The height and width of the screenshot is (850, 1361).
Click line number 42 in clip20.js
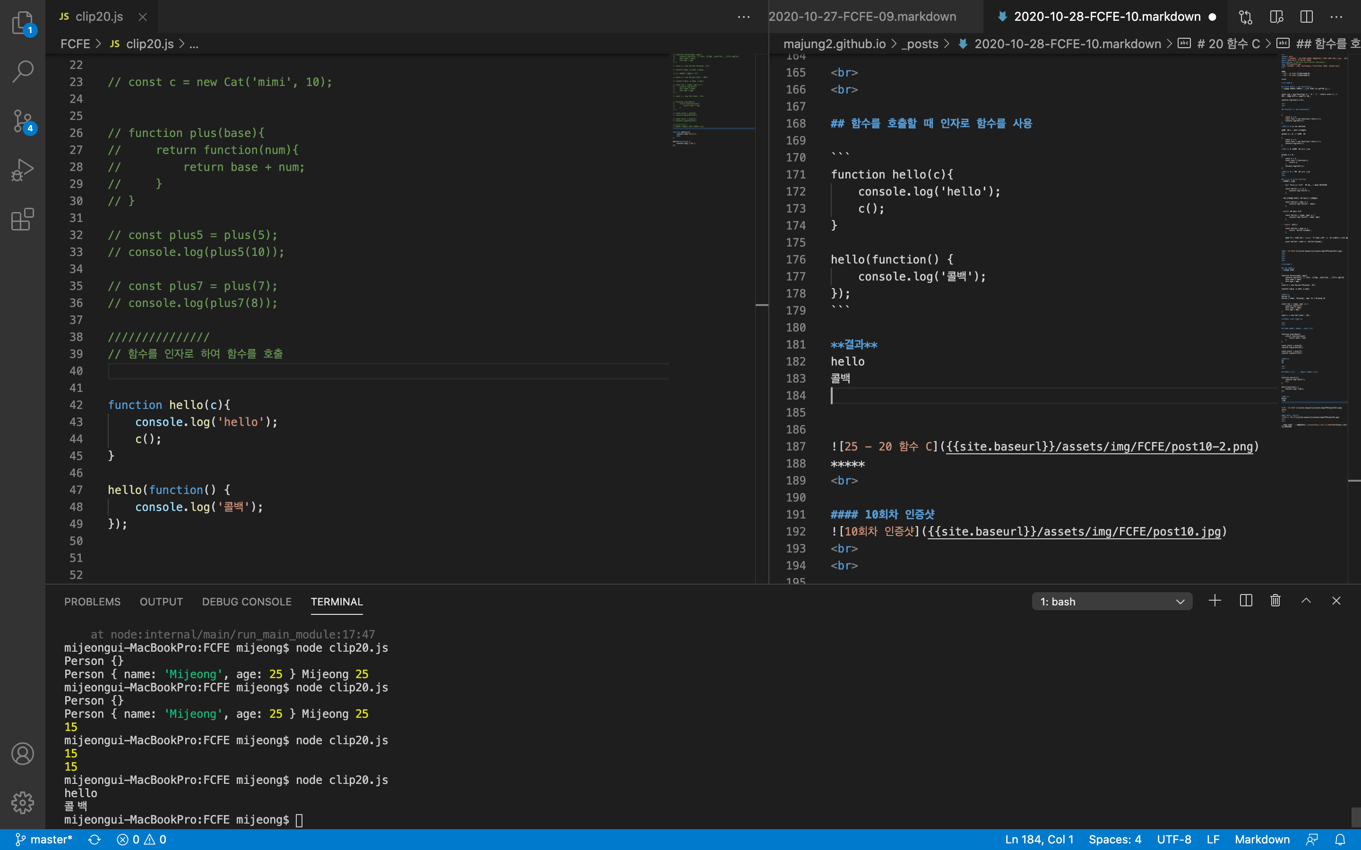(76, 405)
